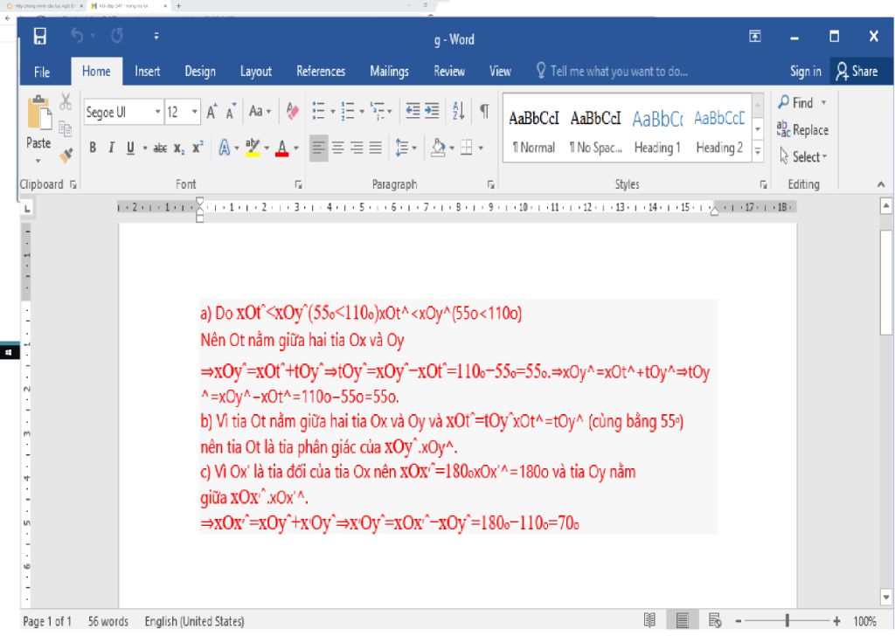Justify the paragraph text
895x636 pixels.
pos(376,149)
